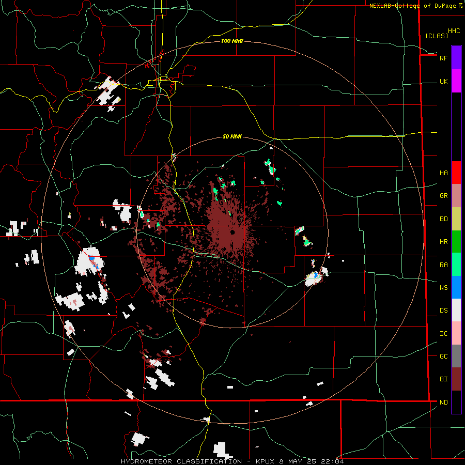The image size is (465, 465).
Task: Click the BI legend label
Action: 443,379
